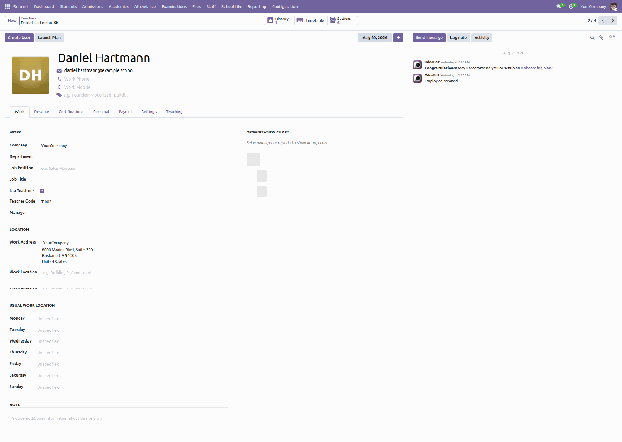This screenshot has width=622, height=442.
Task: Open the Configuration menu
Action: click(x=285, y=7)
